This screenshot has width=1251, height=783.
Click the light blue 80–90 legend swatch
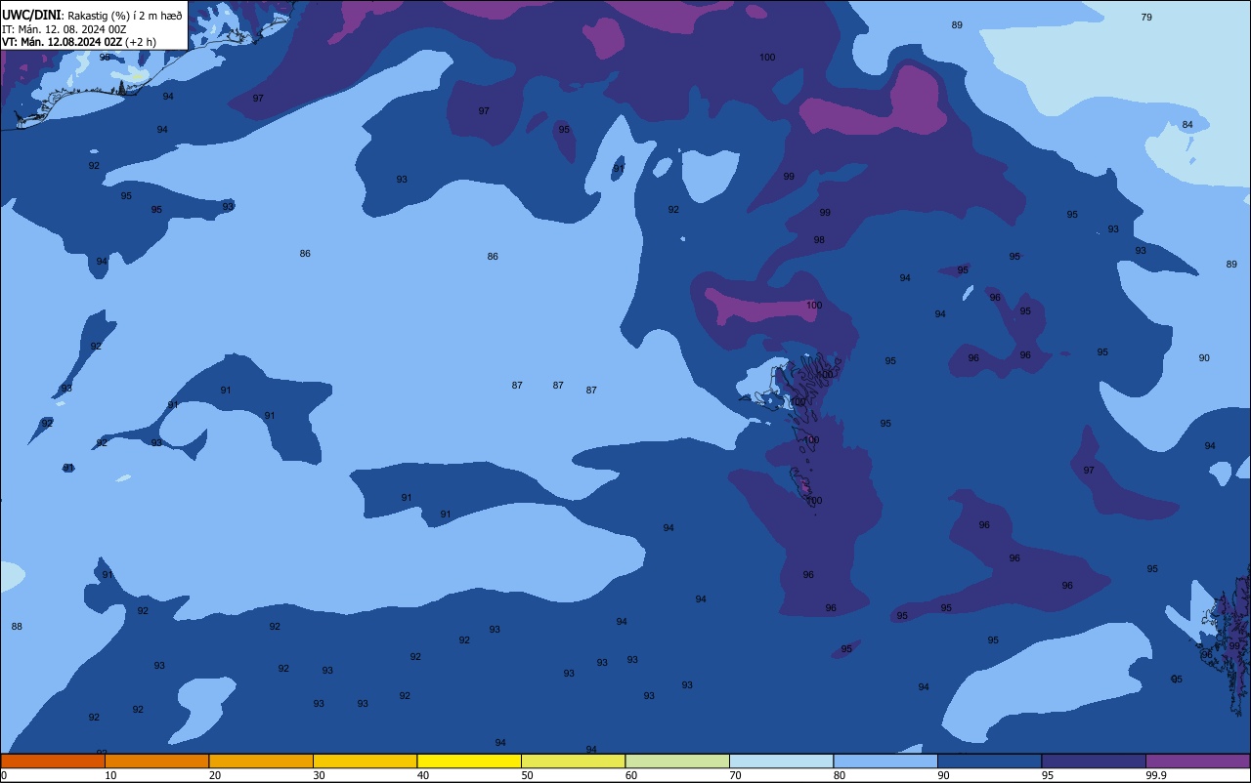coord(885,761)
